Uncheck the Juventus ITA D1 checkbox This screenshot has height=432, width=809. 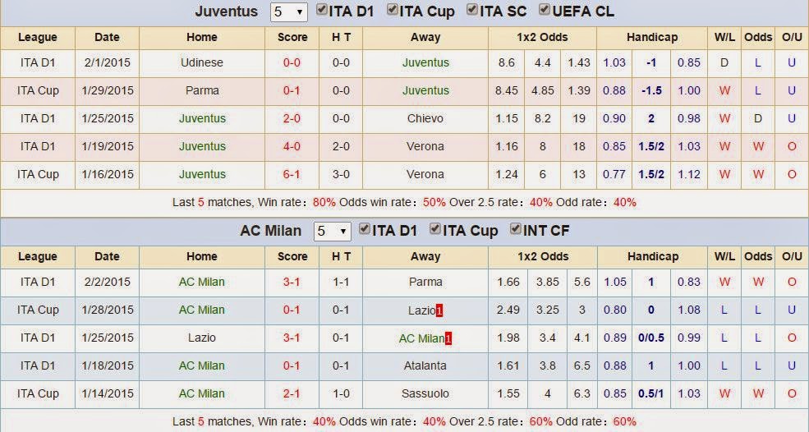[321, 10]
